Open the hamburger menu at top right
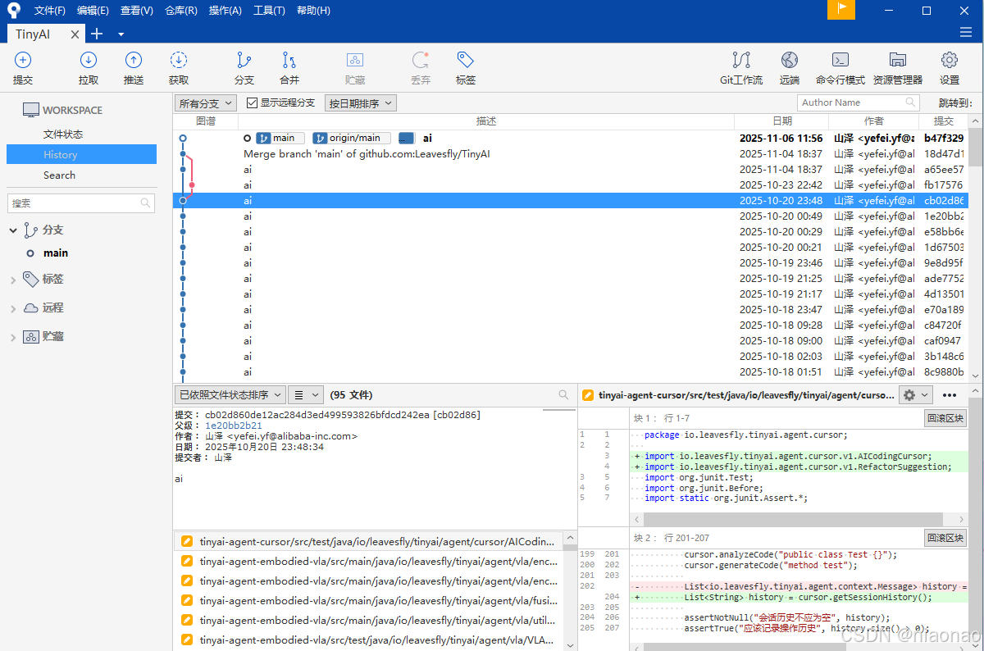Image resolution: width=984 pixels, height=651 pixels. 966,33
